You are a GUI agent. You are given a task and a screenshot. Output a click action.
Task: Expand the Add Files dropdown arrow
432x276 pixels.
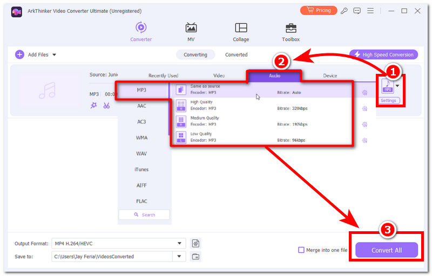point(55,54)
